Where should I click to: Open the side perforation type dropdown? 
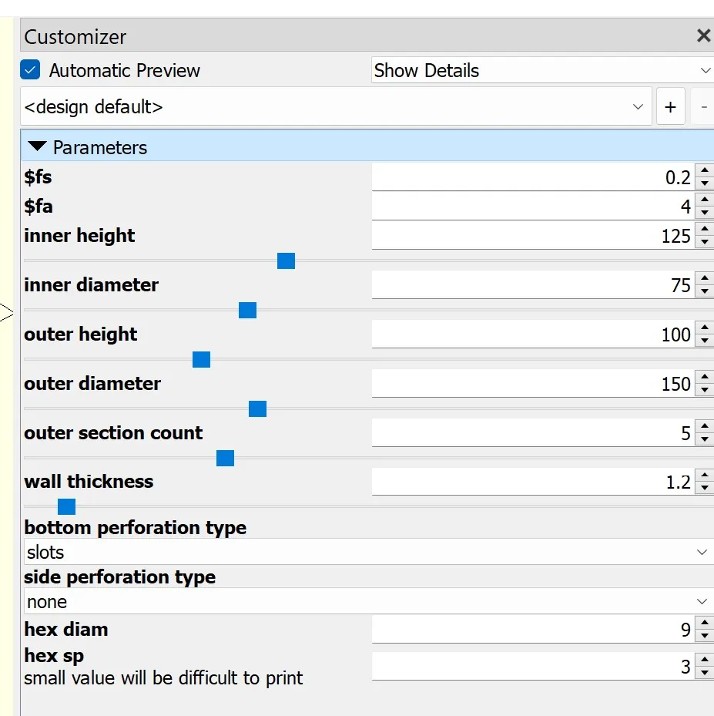click(x=367, y=602)
